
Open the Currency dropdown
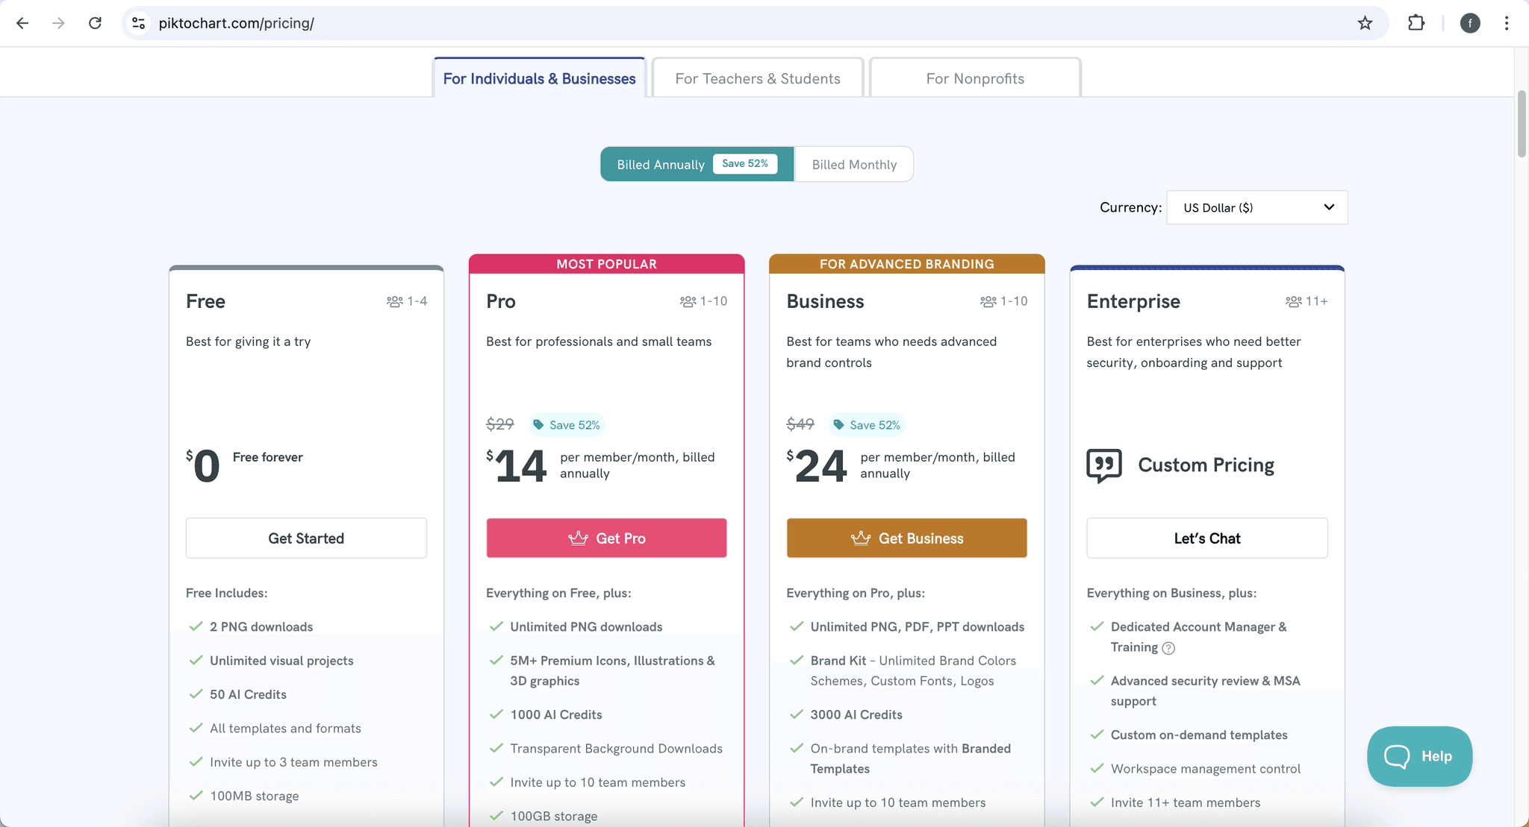tap(1257, 207)
